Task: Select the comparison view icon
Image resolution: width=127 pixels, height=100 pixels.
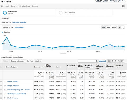Action: coord(119,61)
